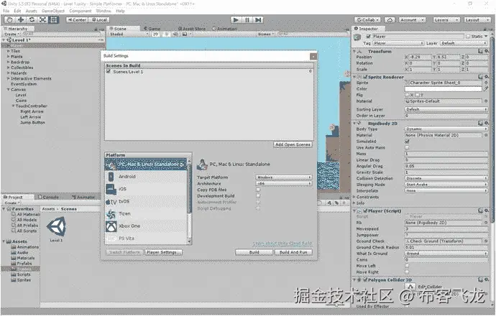The image size is (496, 316).
Task: Select the Scale tool in toolbar
Action: [x=42, y=20]
